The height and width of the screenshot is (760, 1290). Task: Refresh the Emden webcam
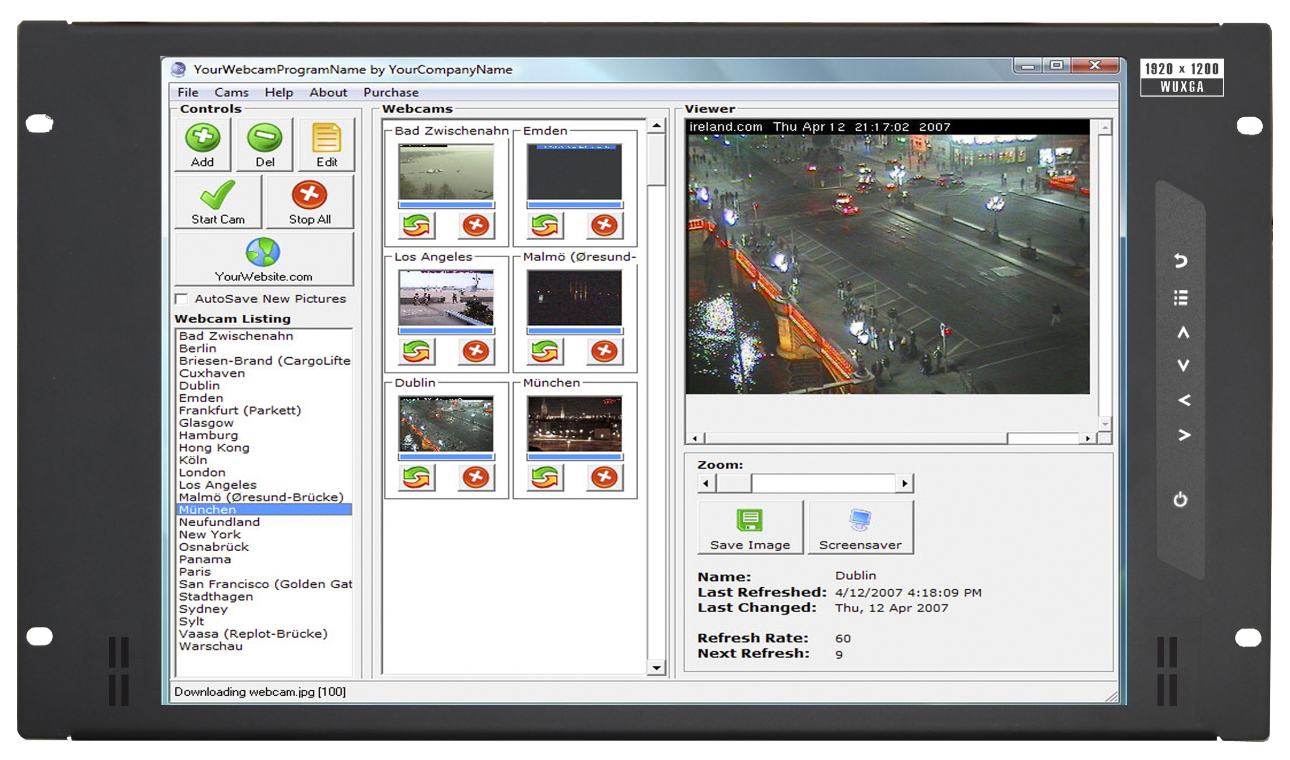[x=545, y=225]
